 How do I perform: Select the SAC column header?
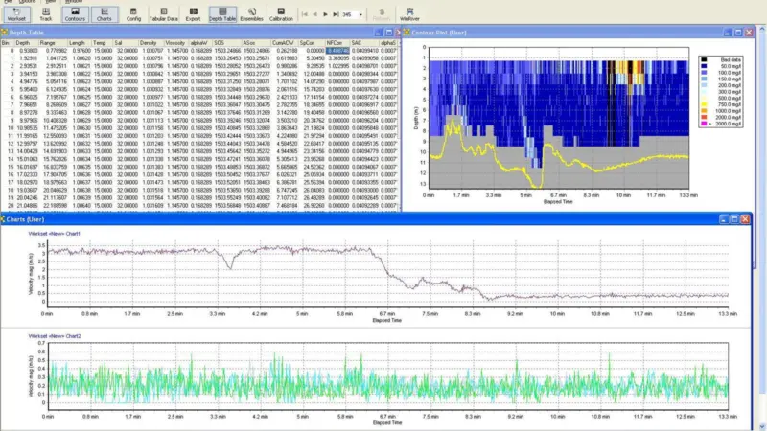pyautogui.click(x=364, y=43)
